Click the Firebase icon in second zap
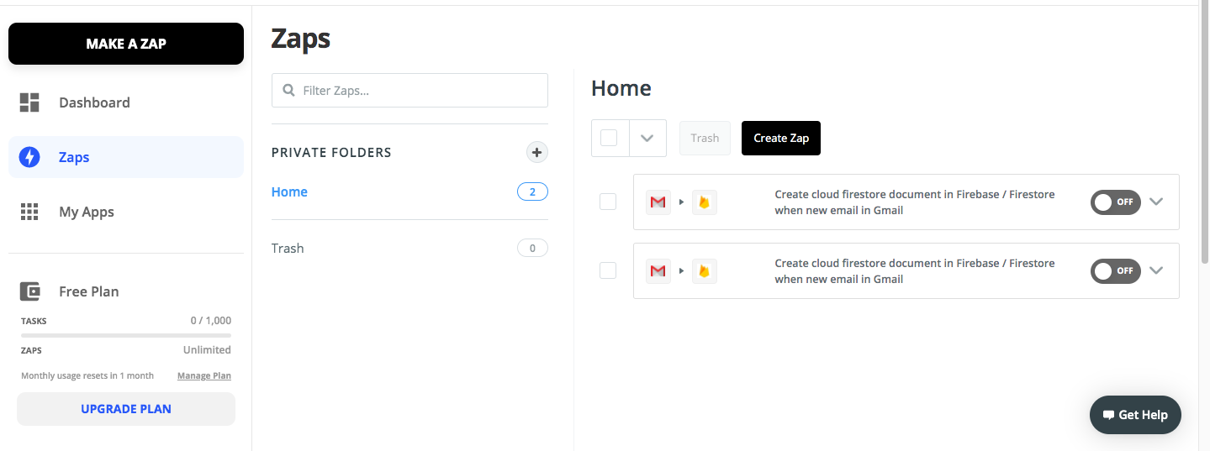Viewport: 1210px width, 451px height. coord(705,270)
